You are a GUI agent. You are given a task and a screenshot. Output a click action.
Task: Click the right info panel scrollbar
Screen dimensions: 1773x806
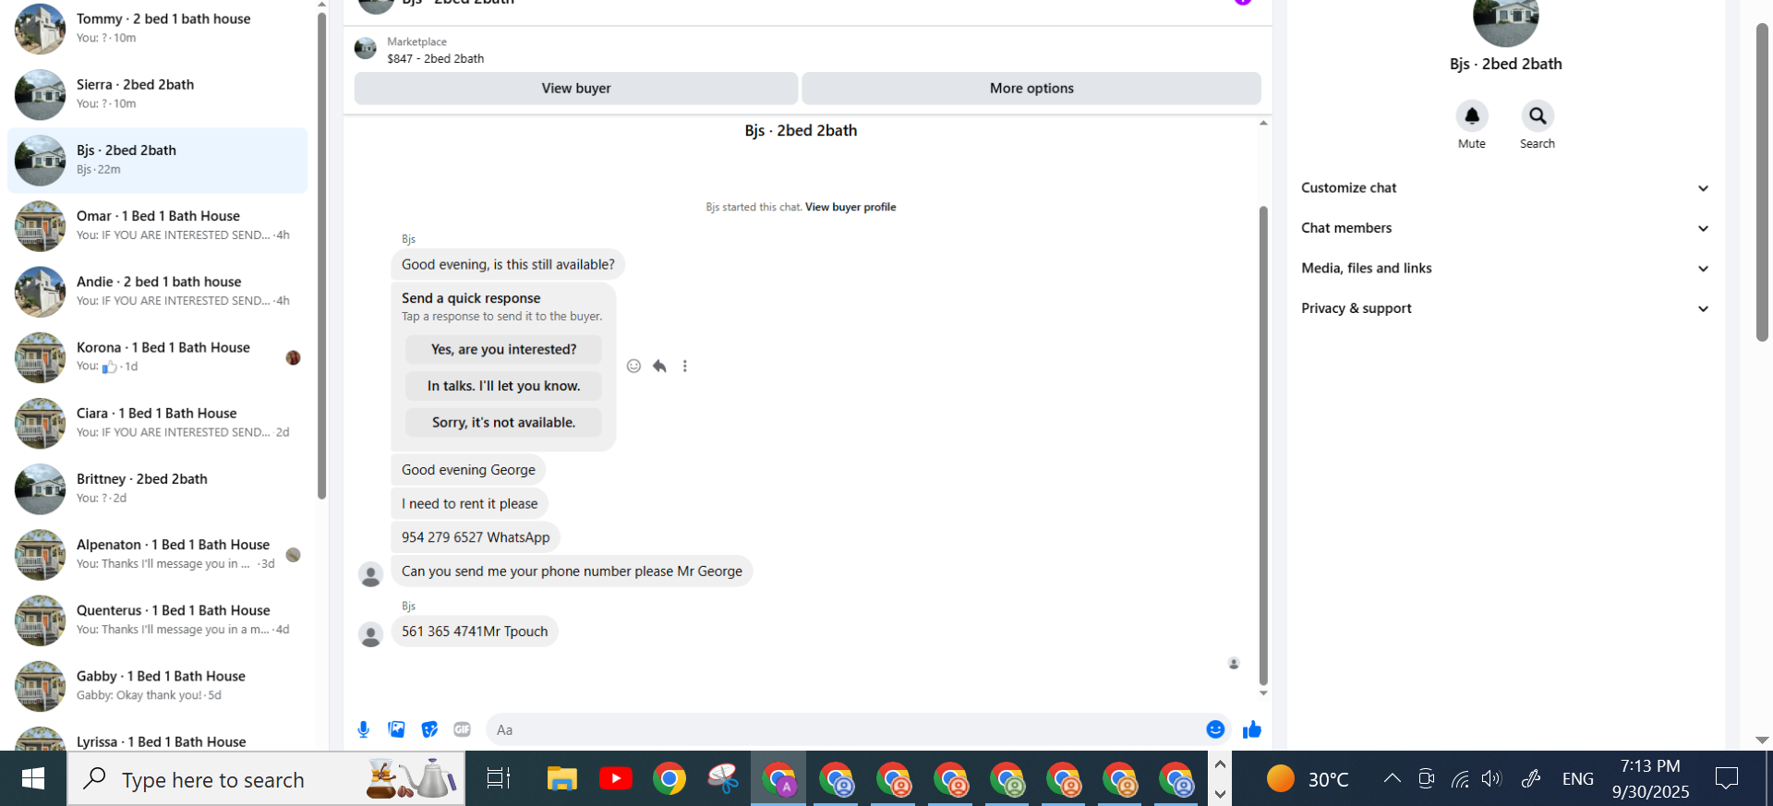tap(1762, 183)
